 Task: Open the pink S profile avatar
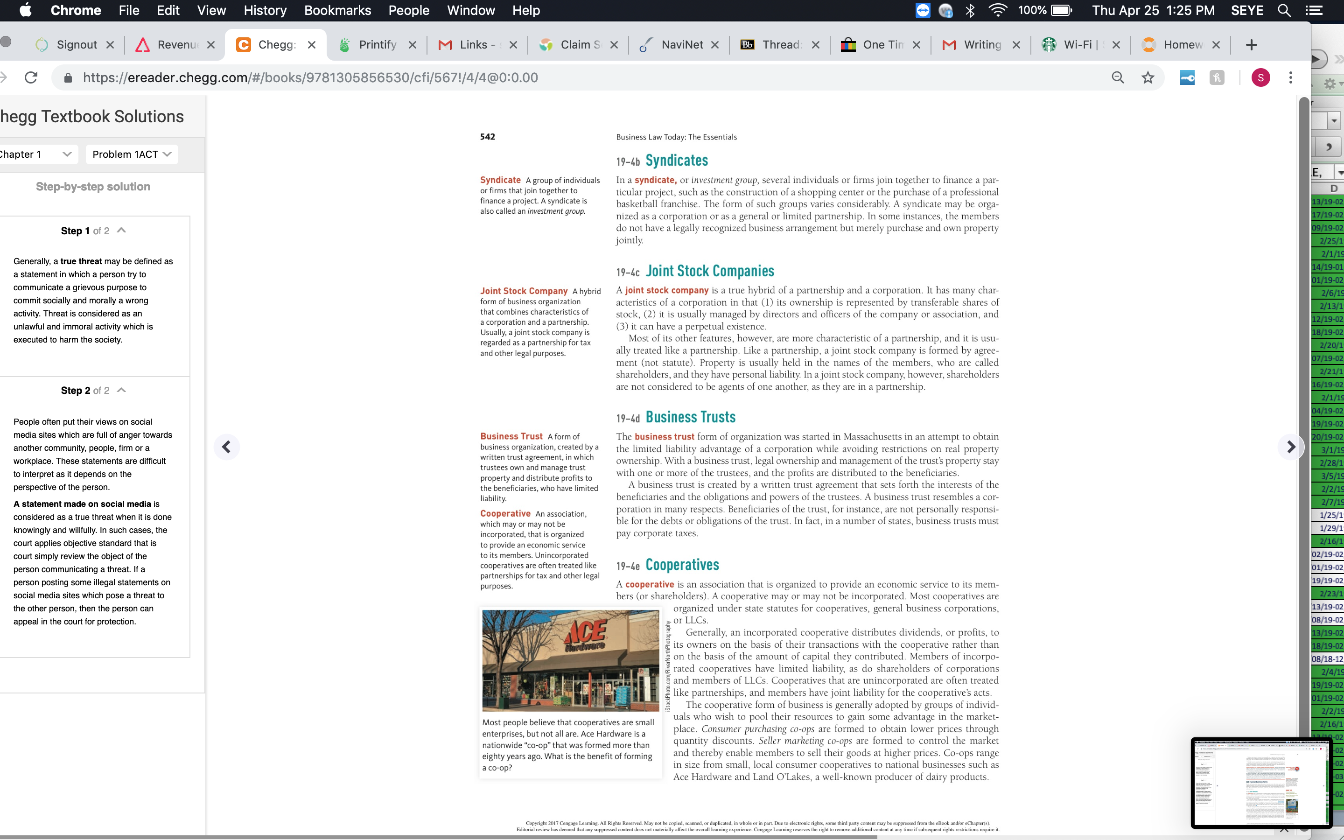pos(1260,77)
